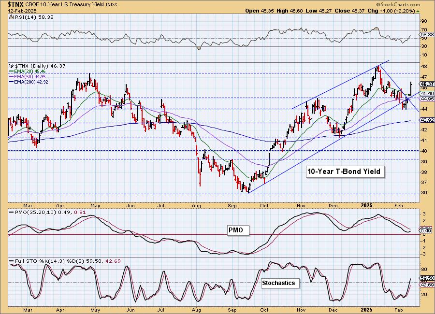
Task: Click the 59.50 stochastic value tag on axis
Action: (427, 278)
